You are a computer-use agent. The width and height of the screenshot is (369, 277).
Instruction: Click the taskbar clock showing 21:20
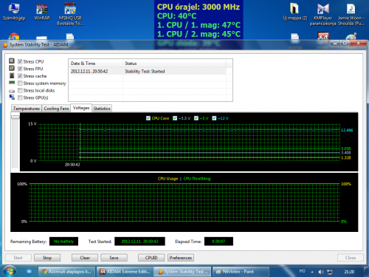349,272
